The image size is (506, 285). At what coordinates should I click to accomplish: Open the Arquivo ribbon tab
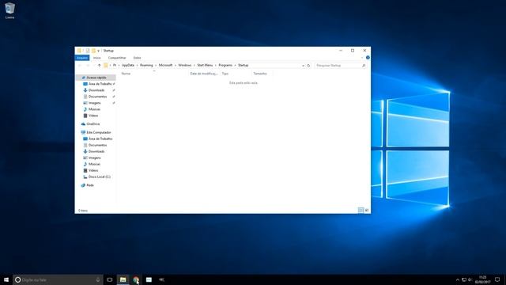[82, 58]
